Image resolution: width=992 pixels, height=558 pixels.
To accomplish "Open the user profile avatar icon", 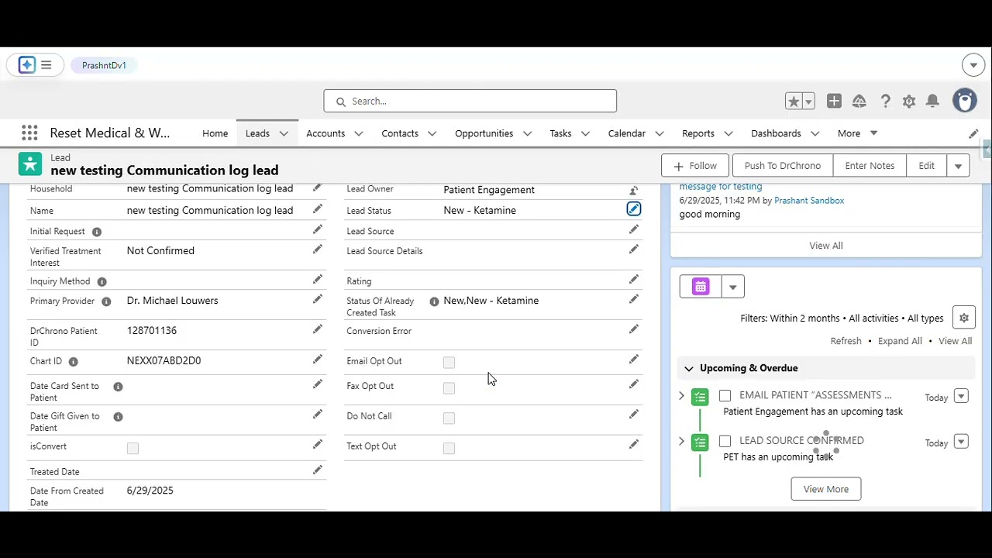I will point(965,101).
